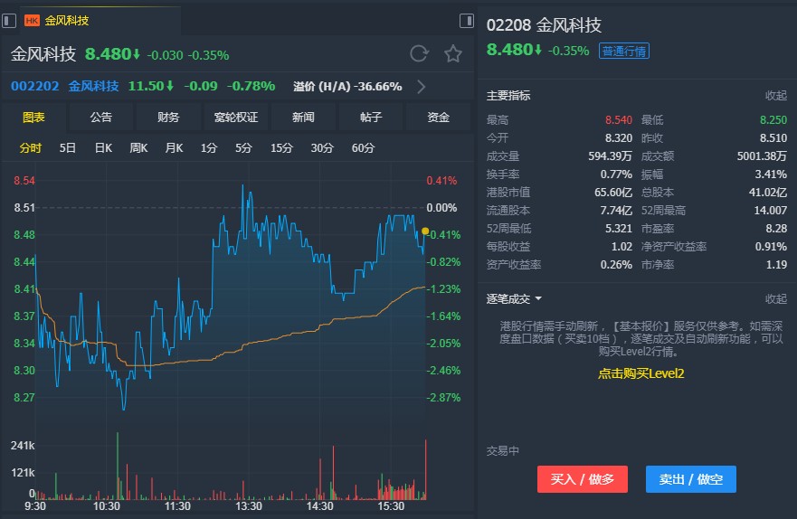Toggle the left panel layout icon
Image resolution: width=797 pixels, height=519 pixels.
pyautogui.click(x=9, y=20)
